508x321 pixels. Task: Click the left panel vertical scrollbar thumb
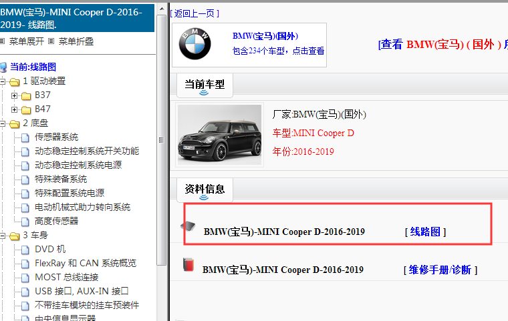pyautogui.click(x=162, y=139)
